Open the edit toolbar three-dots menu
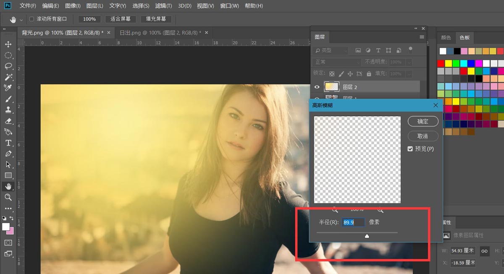Image resolution: width=504 pixels, height=274 pixels. tap(8, 208)
